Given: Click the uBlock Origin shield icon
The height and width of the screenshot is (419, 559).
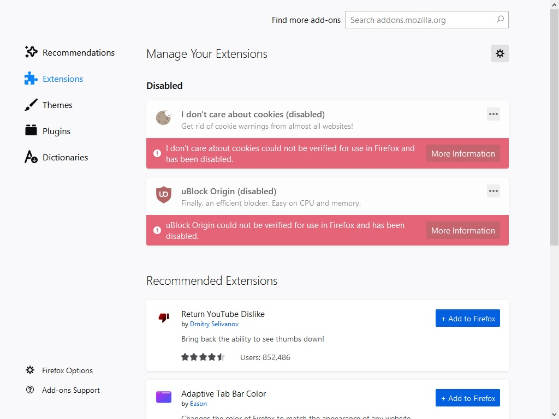Looking at the screenshot, I should (164, 195).
